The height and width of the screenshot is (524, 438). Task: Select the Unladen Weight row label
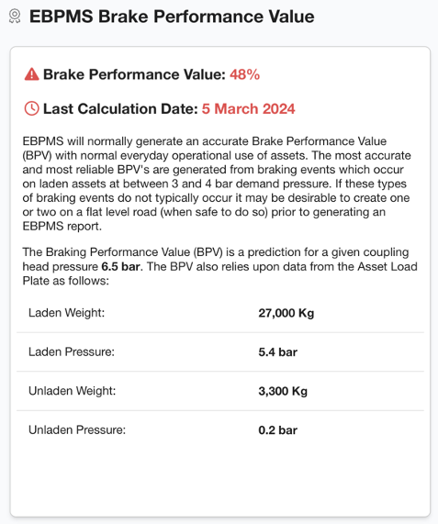click(x=73, y=391)
